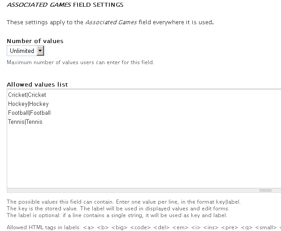Click the Associated Games Field Settings heading
Viewport: 281px width, 231px height.
coord(65,5)
